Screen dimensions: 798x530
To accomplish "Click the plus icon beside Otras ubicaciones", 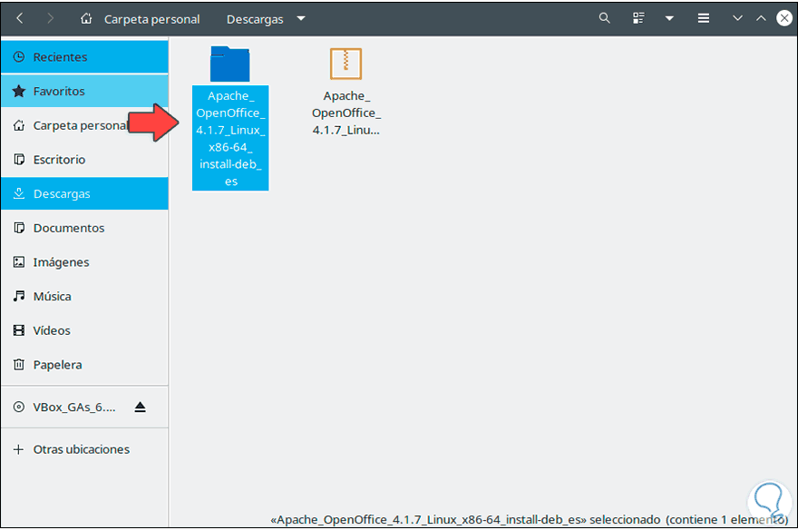I will [x=18, y=449].
